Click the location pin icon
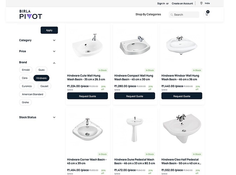Screen dimensions: 236x175 click(201, 3)
